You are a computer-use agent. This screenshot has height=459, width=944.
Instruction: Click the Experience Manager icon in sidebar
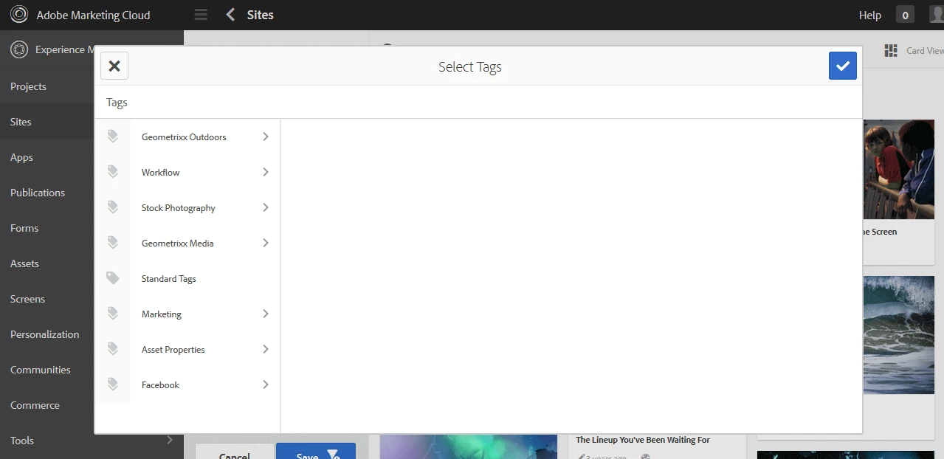click(x=18, y=49)
